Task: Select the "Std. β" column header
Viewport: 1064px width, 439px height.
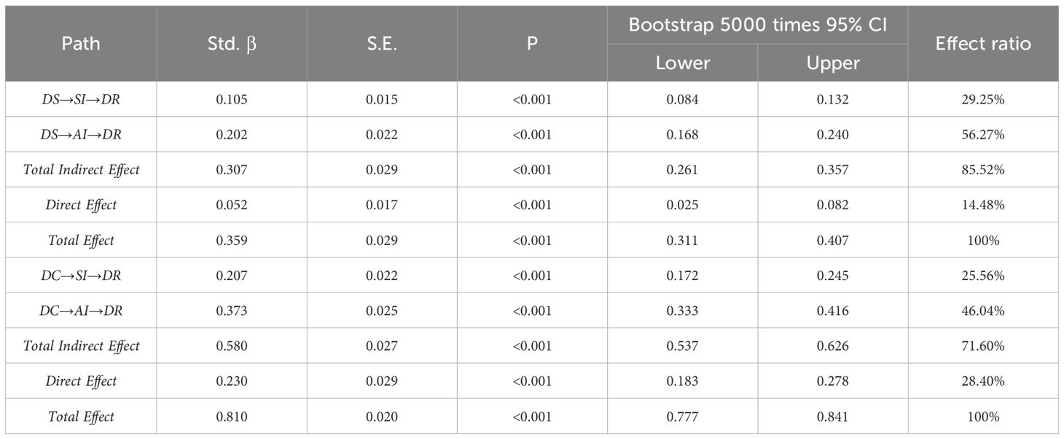Action: (x=231, y=43)
